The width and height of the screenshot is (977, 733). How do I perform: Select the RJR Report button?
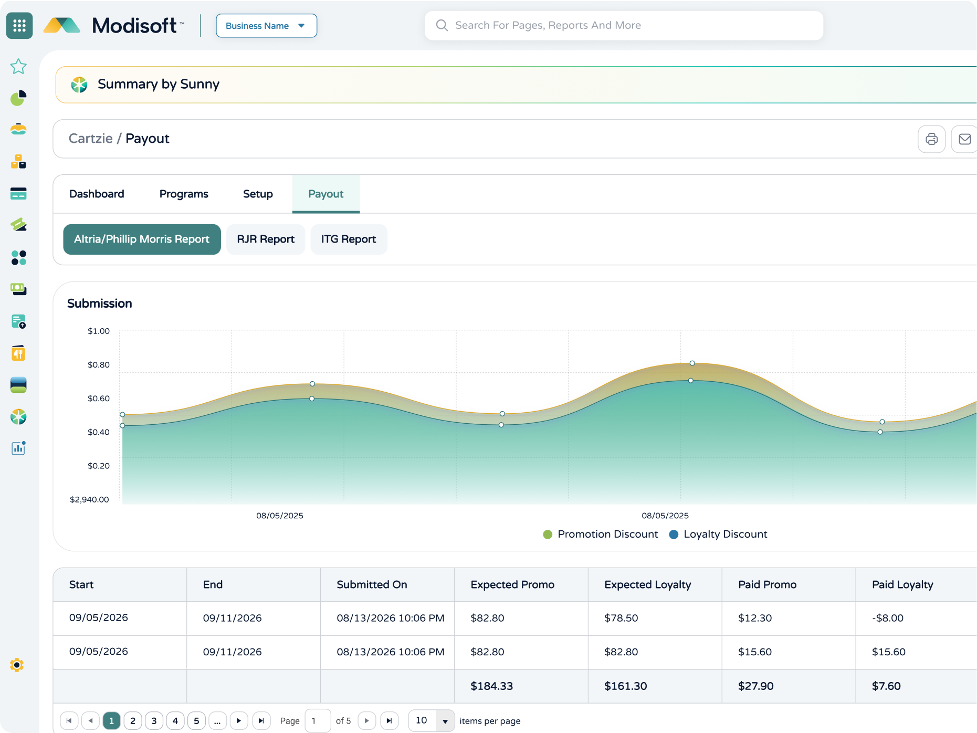pos(266,239)
